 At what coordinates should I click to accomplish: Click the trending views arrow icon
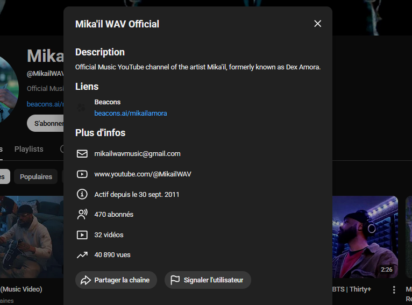click(82, 255)
